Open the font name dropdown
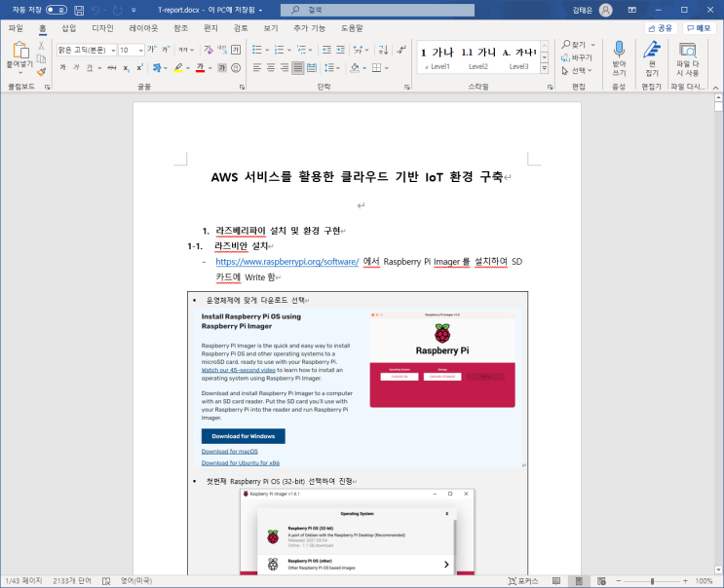724x588 pixels. coord(113,50)
